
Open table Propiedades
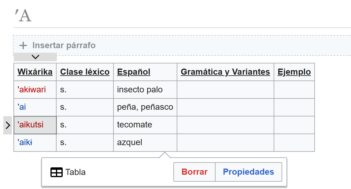click(248, 172)
